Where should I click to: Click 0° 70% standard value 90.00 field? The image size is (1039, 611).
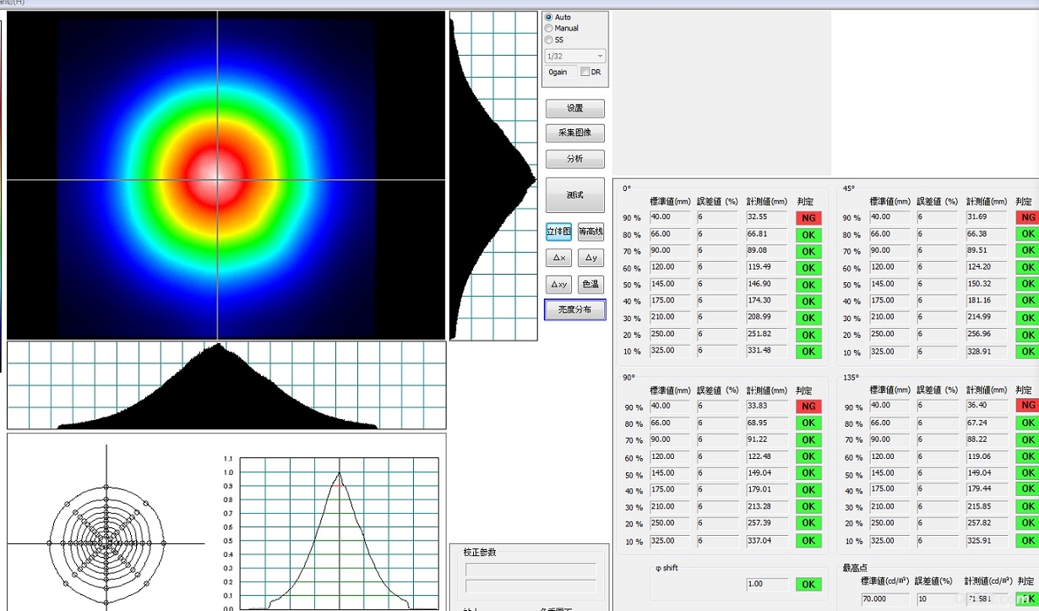pyautogui.click(x=671, y=251)
